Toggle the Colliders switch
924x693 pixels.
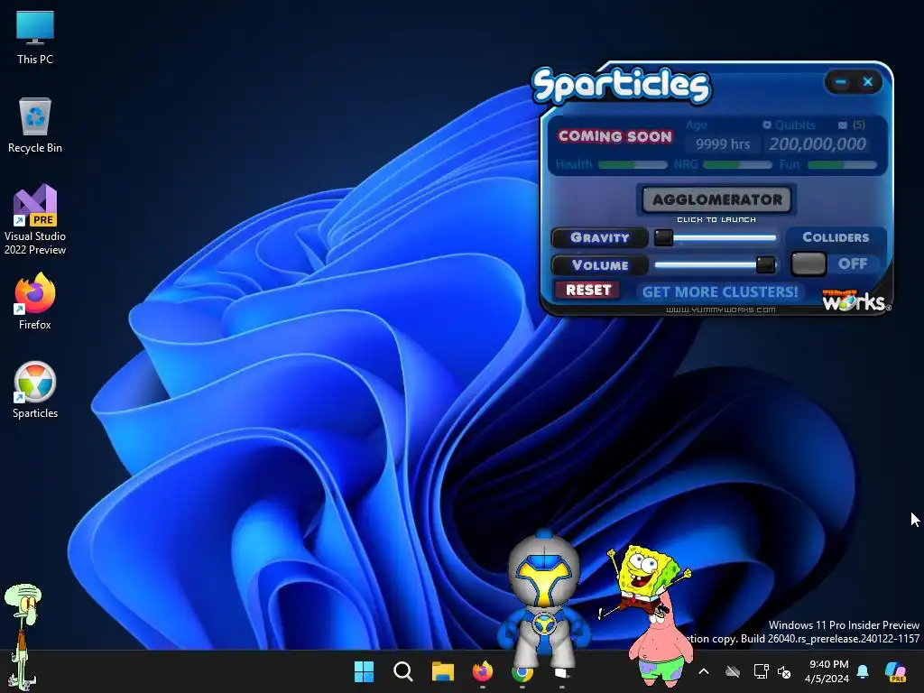coord(808,264)
